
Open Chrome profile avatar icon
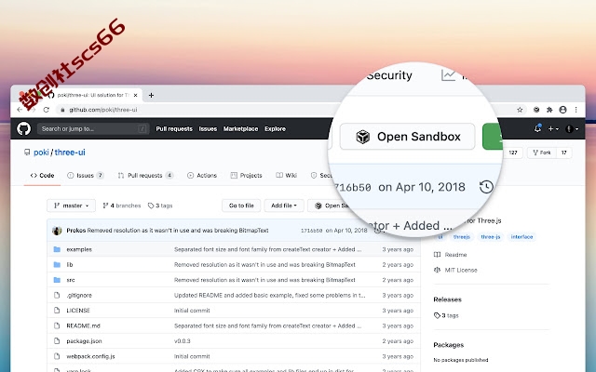pos(562,110)
